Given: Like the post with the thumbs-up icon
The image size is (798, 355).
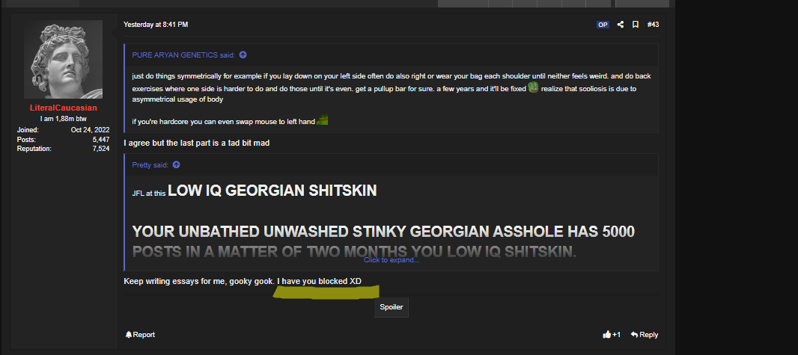Looking at the screenshot, I should tap(606, 335).
